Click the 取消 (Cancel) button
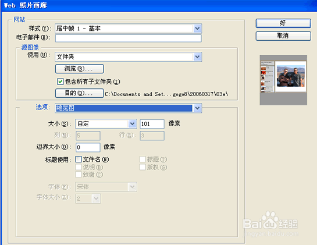The width and height of the screenshot is (317, 245). pyautogui.click(x=283, y=36)
